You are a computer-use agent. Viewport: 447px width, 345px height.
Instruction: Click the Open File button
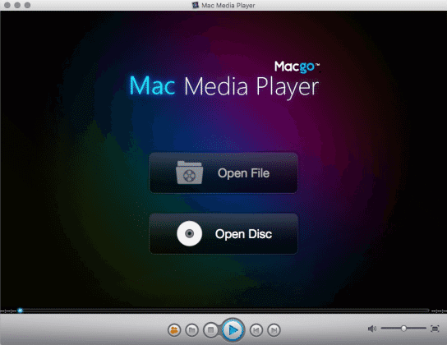pyautogui.click(x=223, y=173)
